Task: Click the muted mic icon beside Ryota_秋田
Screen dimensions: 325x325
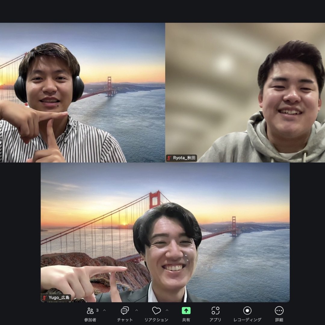Action: click(x=169, y=158)
